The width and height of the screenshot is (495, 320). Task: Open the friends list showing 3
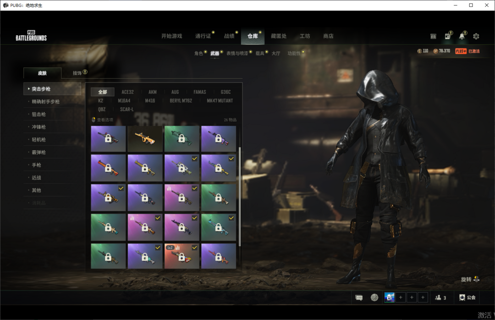440,298
